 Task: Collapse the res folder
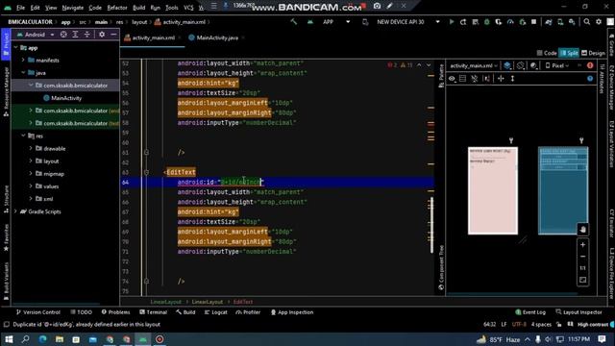tap(23, 136)
